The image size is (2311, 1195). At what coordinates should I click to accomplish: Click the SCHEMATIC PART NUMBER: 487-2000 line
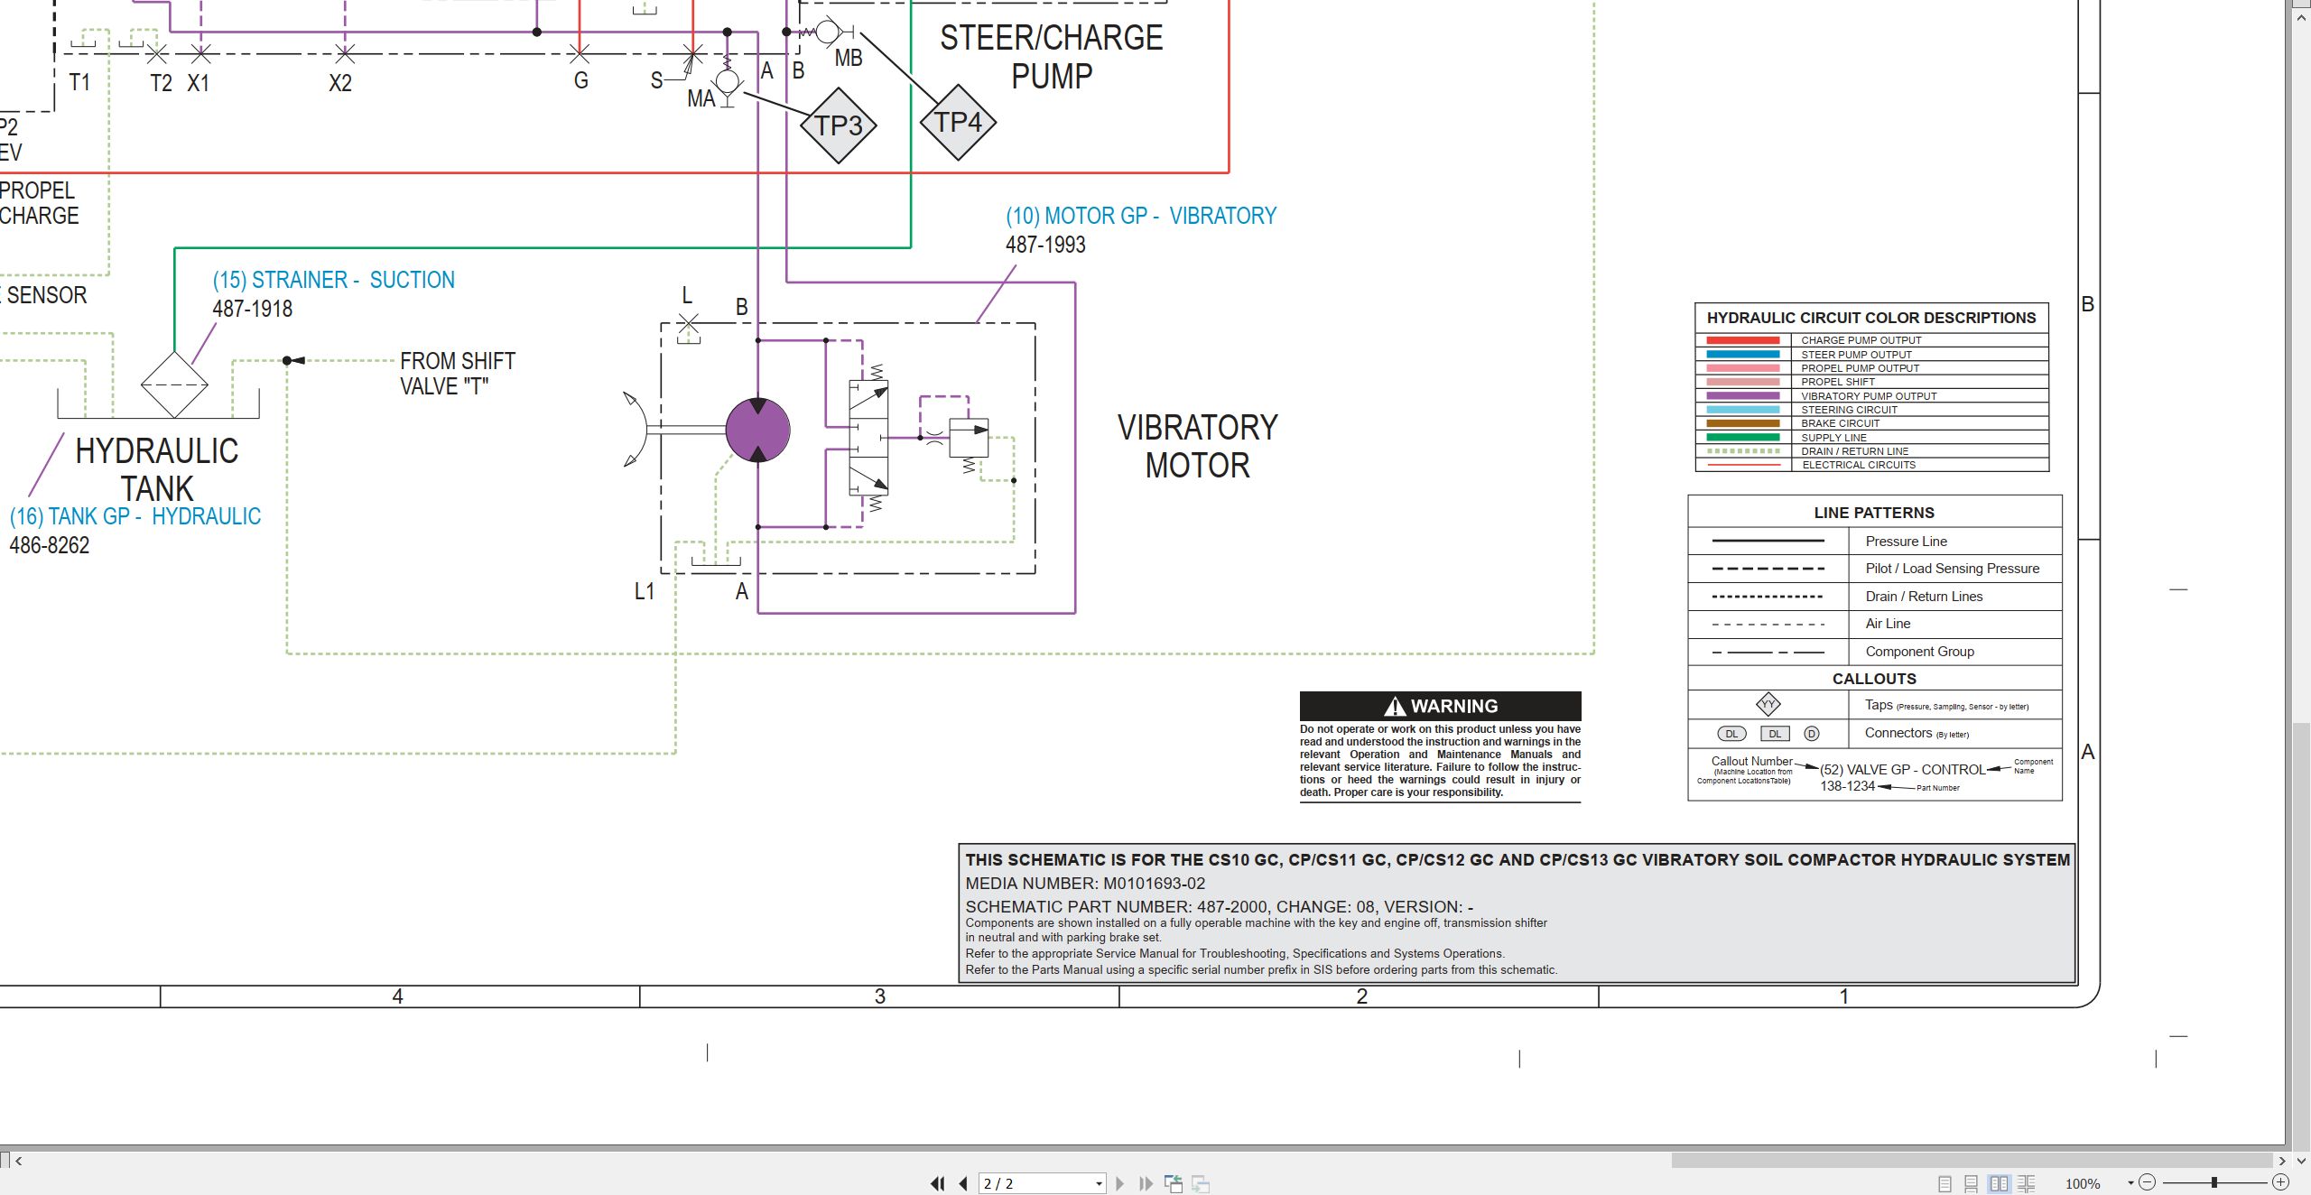pos(1219,906)
